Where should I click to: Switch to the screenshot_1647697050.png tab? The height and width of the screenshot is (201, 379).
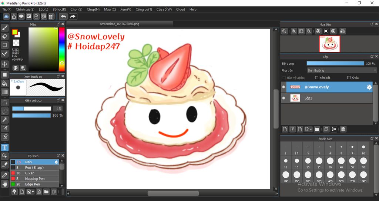[120, 24]
